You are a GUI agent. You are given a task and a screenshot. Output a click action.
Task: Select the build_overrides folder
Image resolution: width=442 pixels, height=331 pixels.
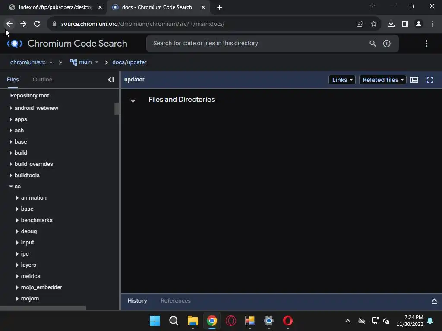point(34,164)
